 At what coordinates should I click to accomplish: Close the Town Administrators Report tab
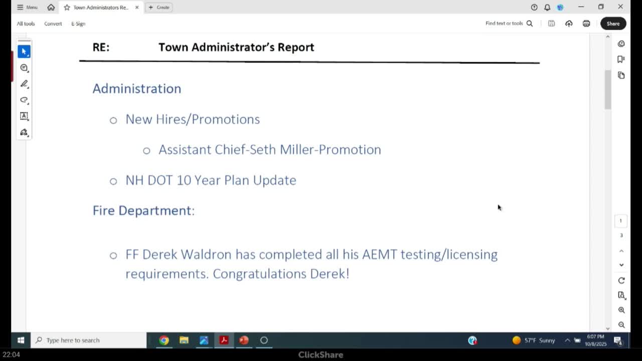coord(137,8)
